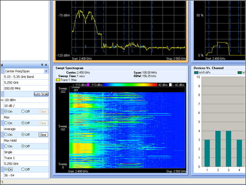The image size is (246, 185).
Task: Click the 50 % axis label in right plot
Action: point(200,15)
